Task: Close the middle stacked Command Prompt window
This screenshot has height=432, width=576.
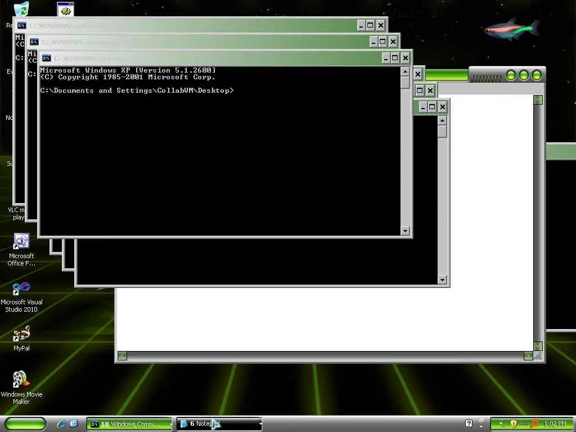Action: click(x=393, y=42)
